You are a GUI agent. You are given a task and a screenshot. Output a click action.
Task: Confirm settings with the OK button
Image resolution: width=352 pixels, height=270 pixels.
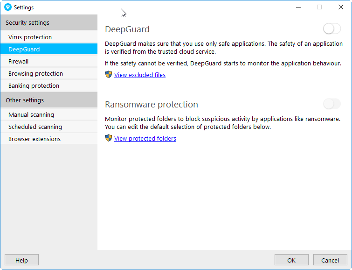[x=291, y=260]
